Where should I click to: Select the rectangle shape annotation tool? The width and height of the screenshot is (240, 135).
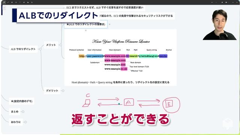[12, 2]
